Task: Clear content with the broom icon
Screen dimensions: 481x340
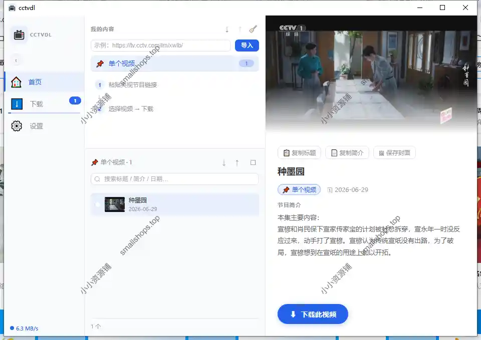Action: pyautogui.click(x=253, y=29)
